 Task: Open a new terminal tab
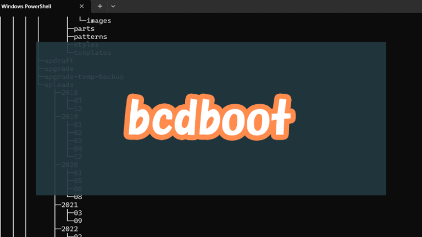[100, 6]
